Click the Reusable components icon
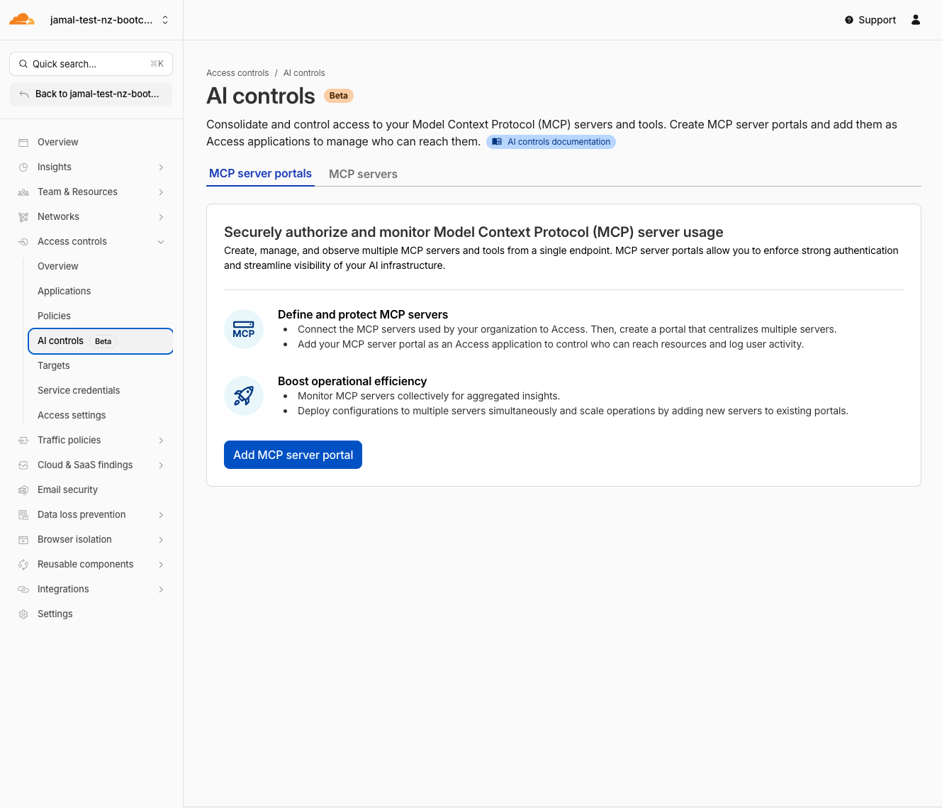 pos(23,565)
